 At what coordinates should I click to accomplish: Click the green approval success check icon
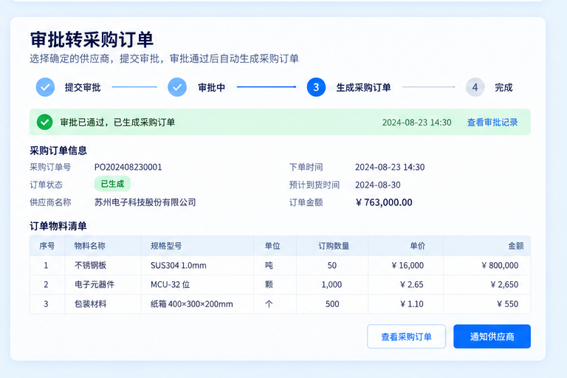coord(45,123)
